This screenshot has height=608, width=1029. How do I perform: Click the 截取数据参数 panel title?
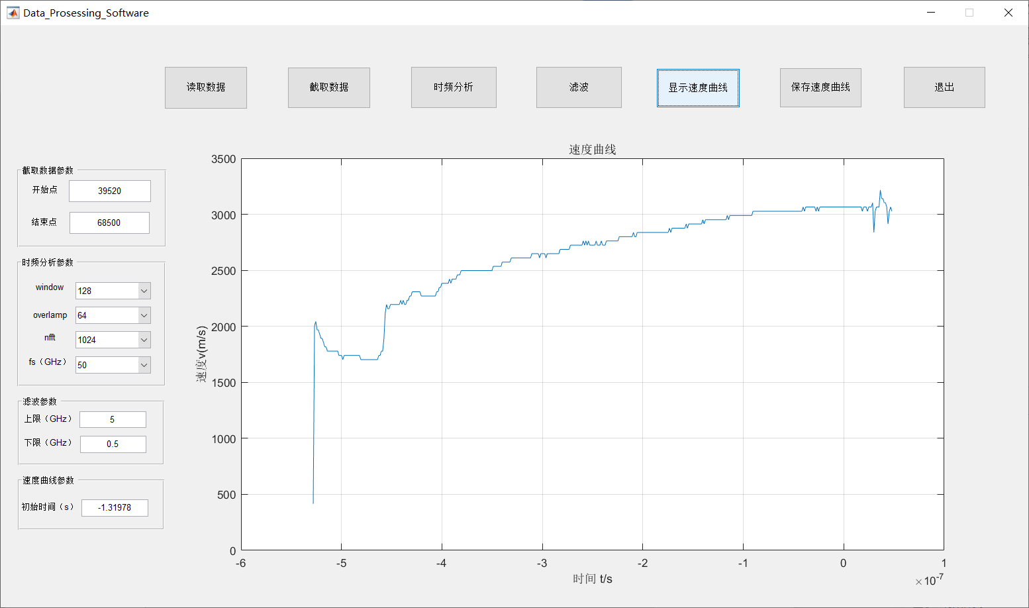(48, 170)
